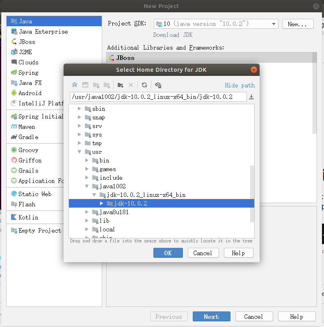Viewport: 324px width, 327px height.
Task: Collapse the java1002 folder
Action: click(x=87, y=186)
